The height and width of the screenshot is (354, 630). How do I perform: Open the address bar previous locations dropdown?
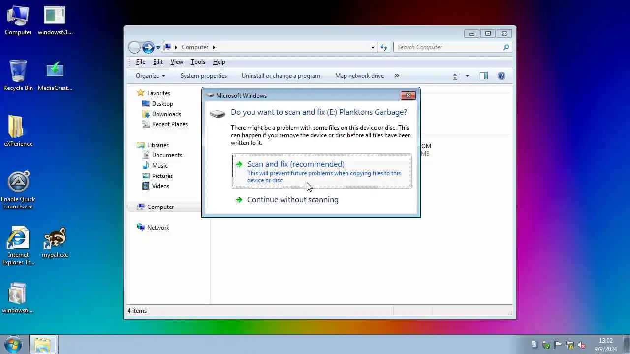point(373,47)
